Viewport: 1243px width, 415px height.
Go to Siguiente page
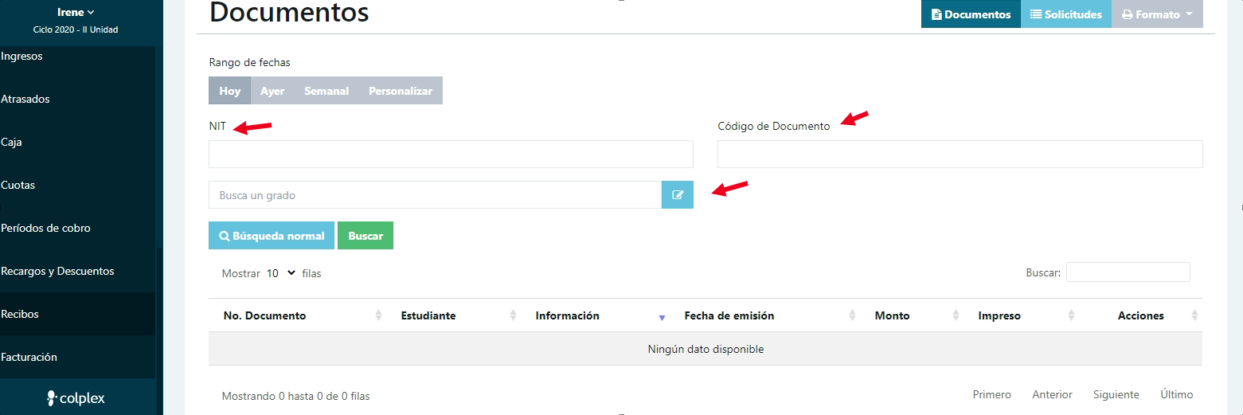(x=1116, y=394)
